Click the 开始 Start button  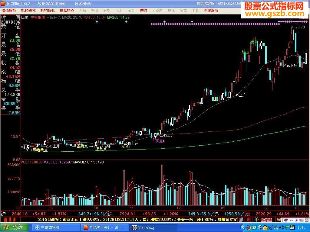click(14, 227)
